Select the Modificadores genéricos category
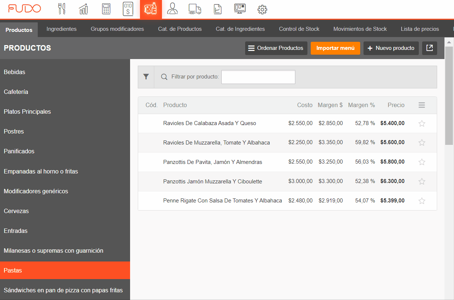The image size is (454, 300). pyautogui.click(x=65, y=191)
